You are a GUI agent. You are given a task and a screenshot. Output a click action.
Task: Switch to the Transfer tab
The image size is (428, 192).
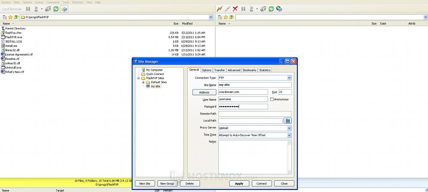click(x=220, y=70)
